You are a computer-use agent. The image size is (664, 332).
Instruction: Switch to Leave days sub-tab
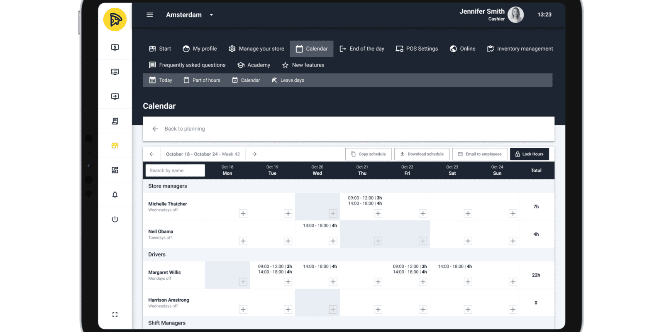click(288, 80)
